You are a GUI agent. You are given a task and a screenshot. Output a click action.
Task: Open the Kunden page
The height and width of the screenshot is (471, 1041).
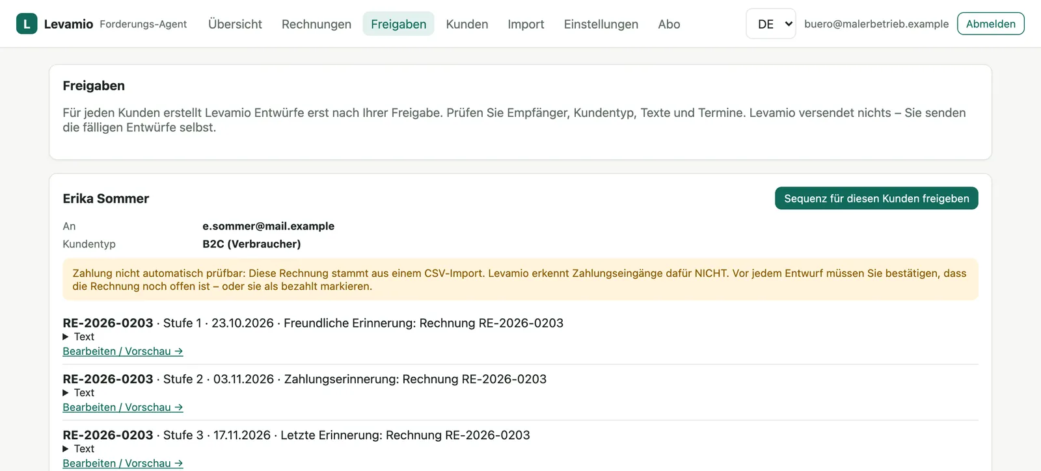click(x=467, y=24)
